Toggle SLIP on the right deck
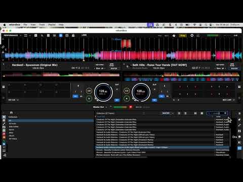243x182 pixels. (154, 84)
